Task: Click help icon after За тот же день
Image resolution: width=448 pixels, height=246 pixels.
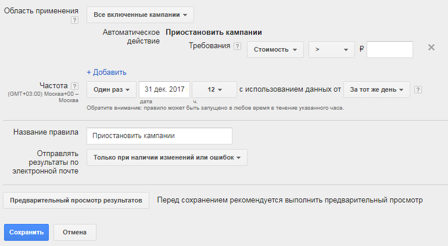Action: pyautogui.click(x=418, y=90)
